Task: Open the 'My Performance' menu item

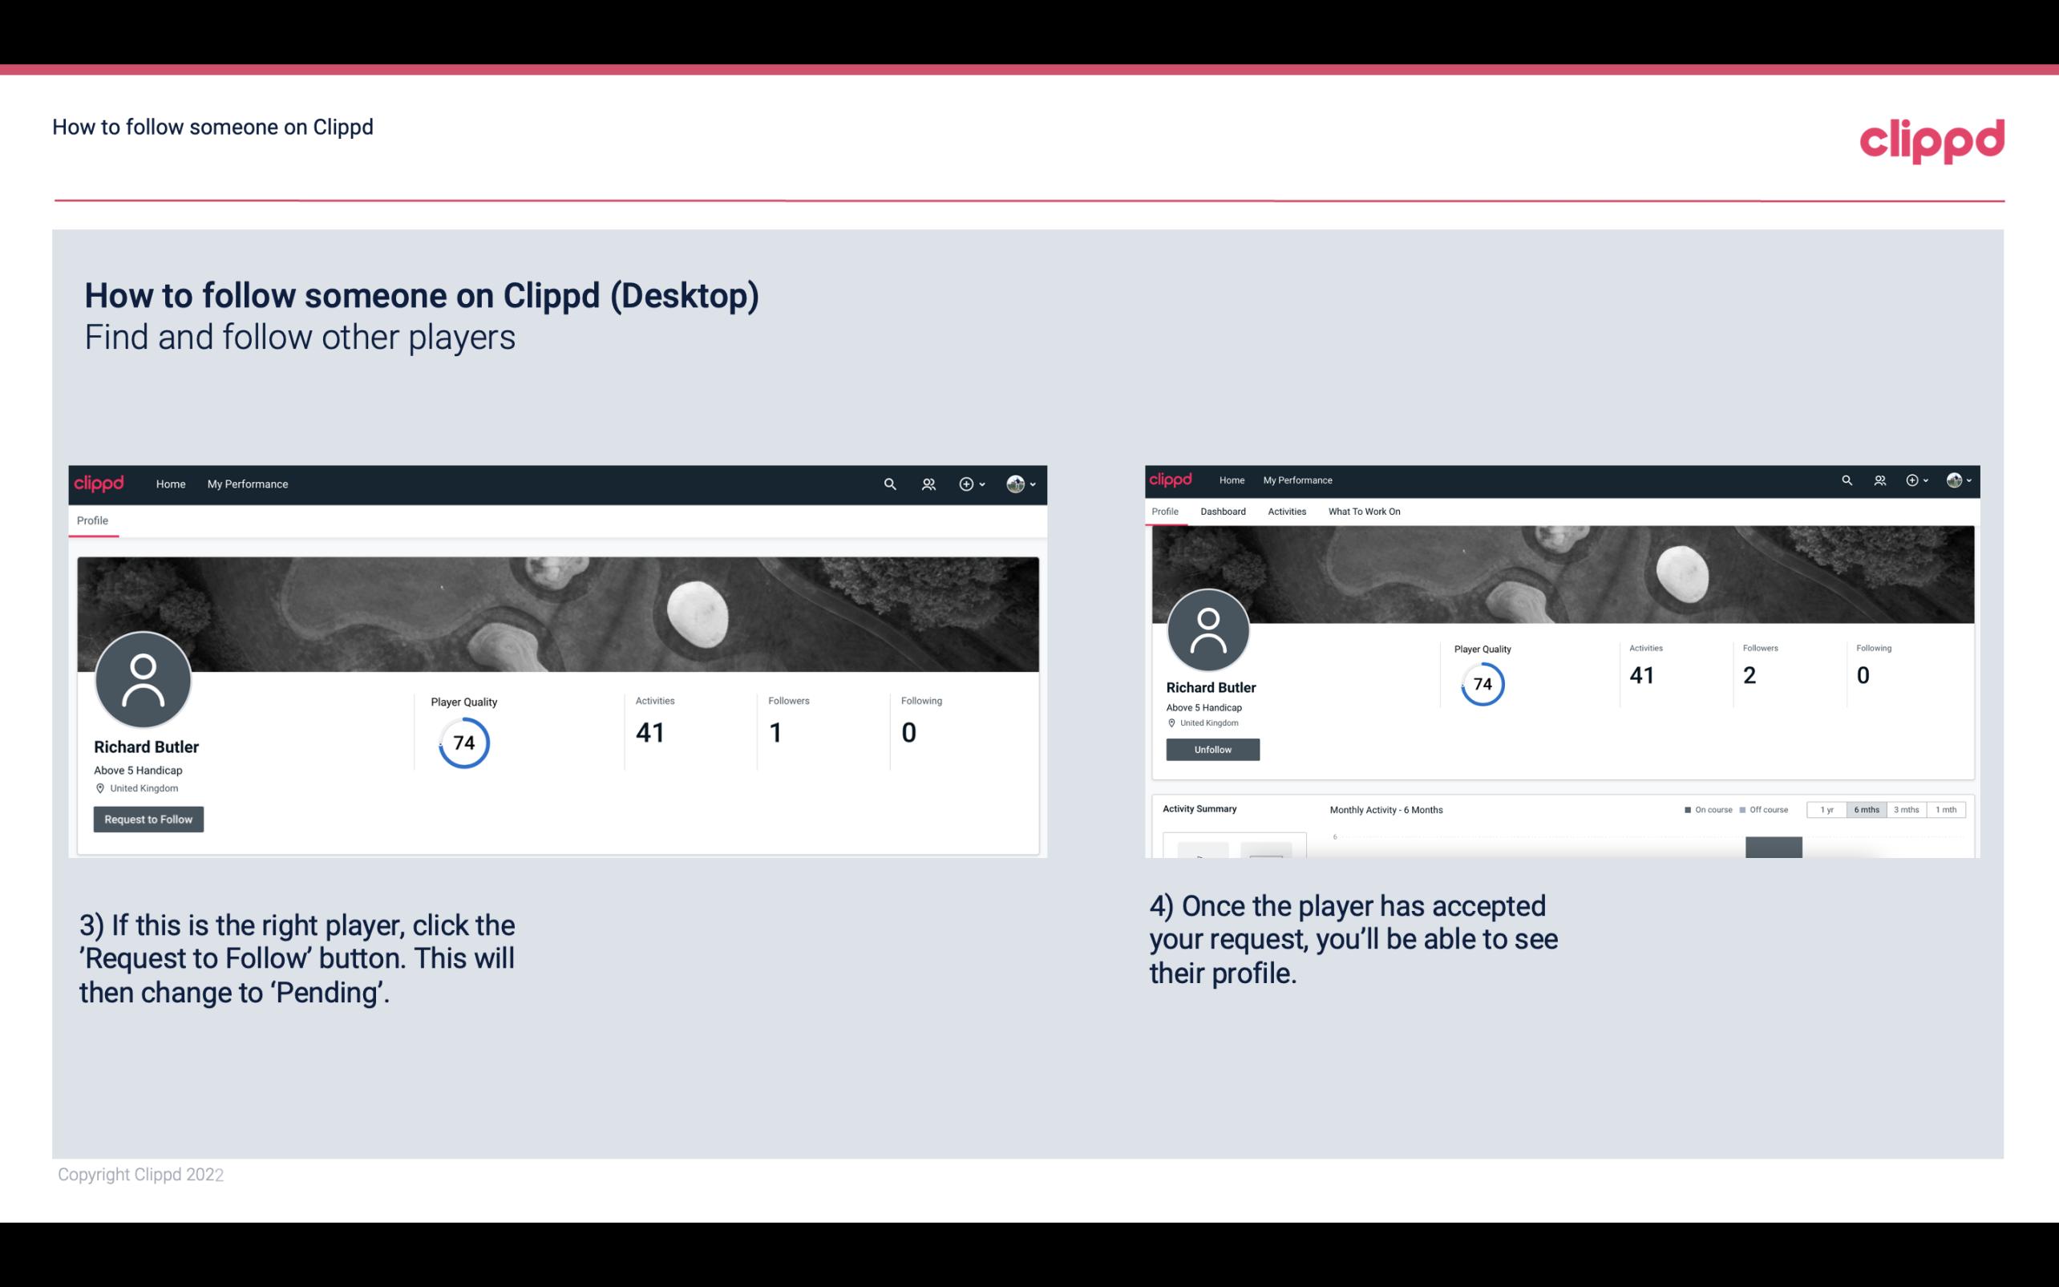Action: click(x=246, y=484)
